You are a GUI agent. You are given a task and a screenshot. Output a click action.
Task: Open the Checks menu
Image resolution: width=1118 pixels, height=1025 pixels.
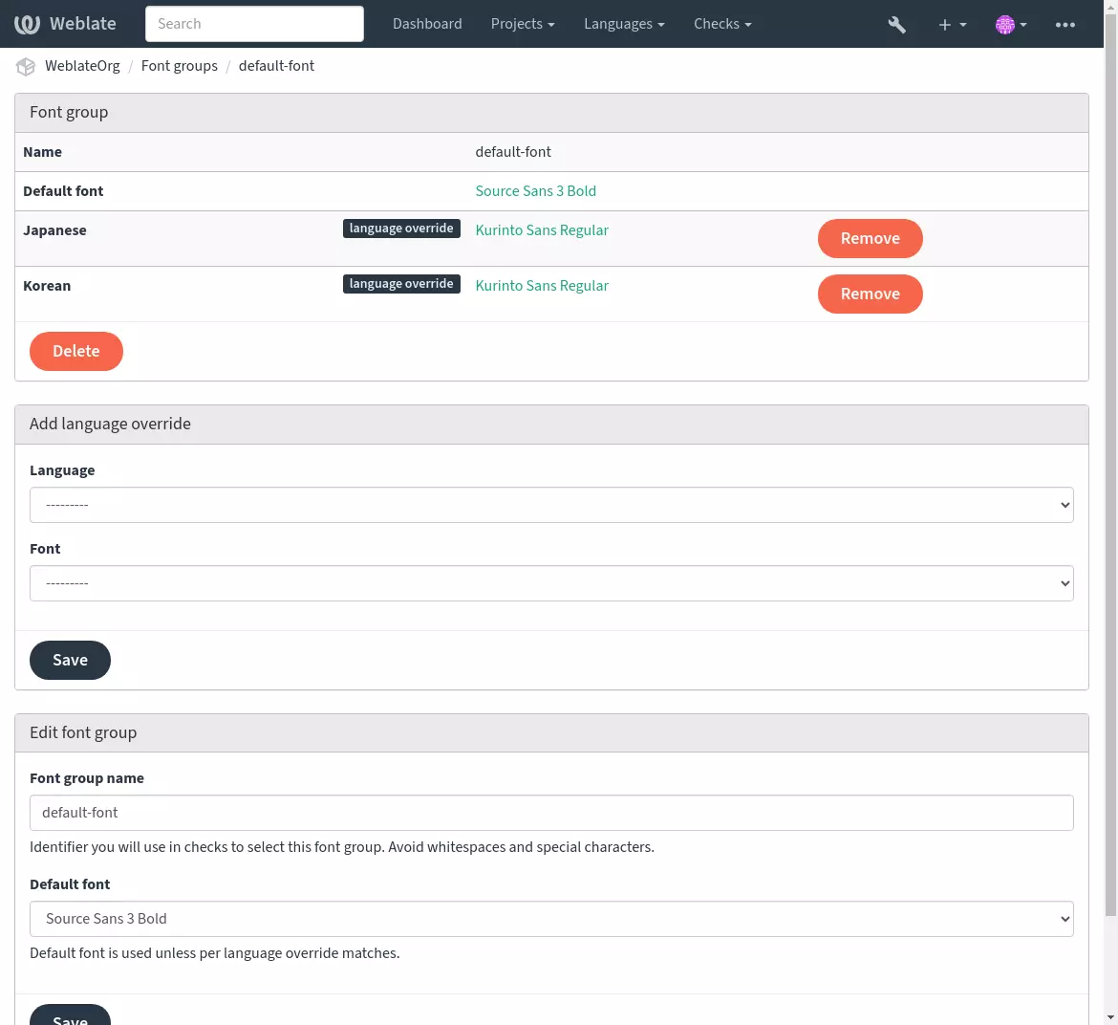coord(722,24)
